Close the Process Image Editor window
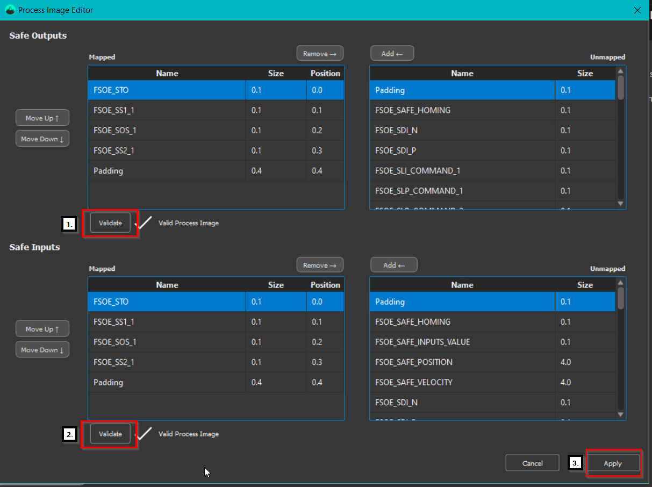Viewport: 652px width, 487px height. pyautogui.click(x=637, y=10)
